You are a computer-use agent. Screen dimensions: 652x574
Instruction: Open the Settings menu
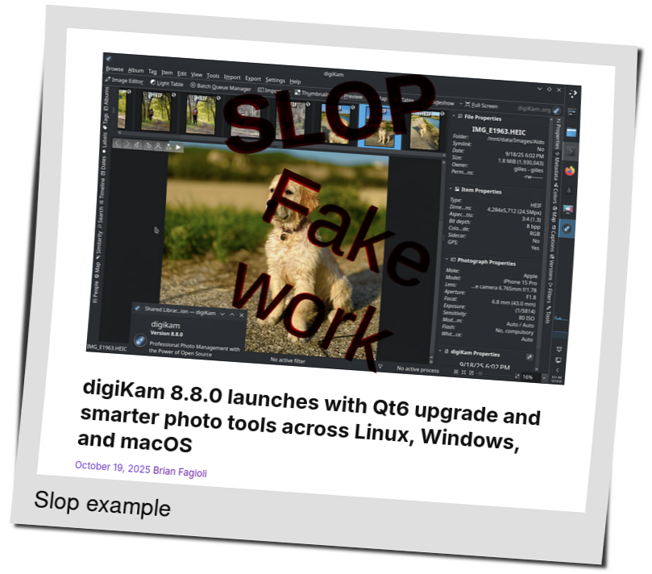275,81
